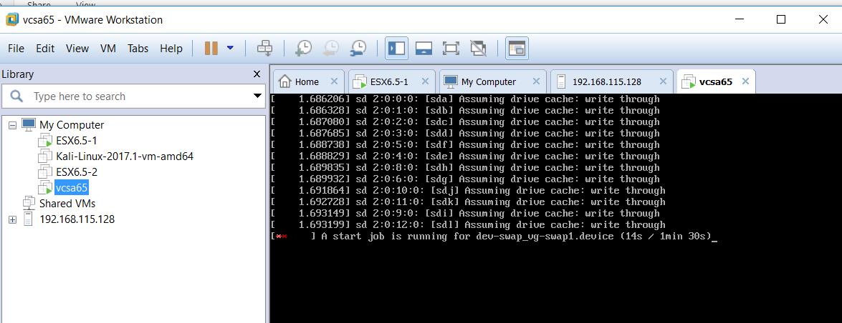Close the ESX6.5-1 tab
Image resolution: width=842 pixels, height=323 pixels.
425,81
